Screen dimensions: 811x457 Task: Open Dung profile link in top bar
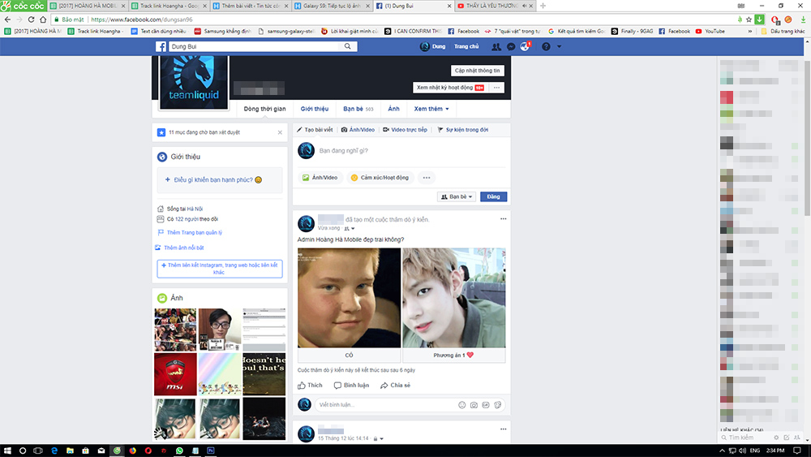click(x=433, y=46)
